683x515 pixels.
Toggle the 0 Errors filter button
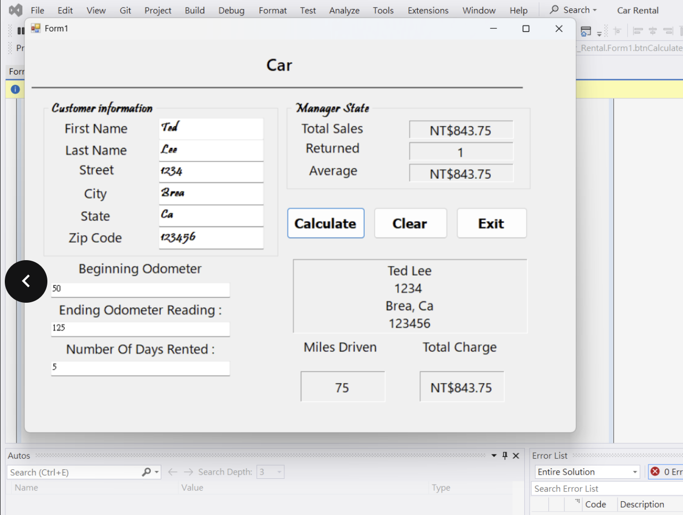666,472
